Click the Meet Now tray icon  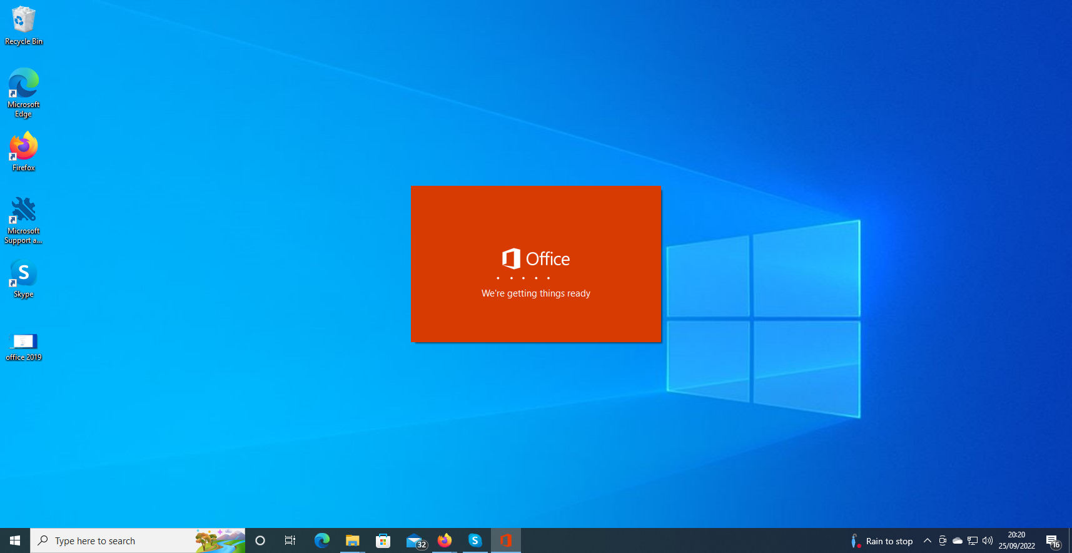[943, 540]
